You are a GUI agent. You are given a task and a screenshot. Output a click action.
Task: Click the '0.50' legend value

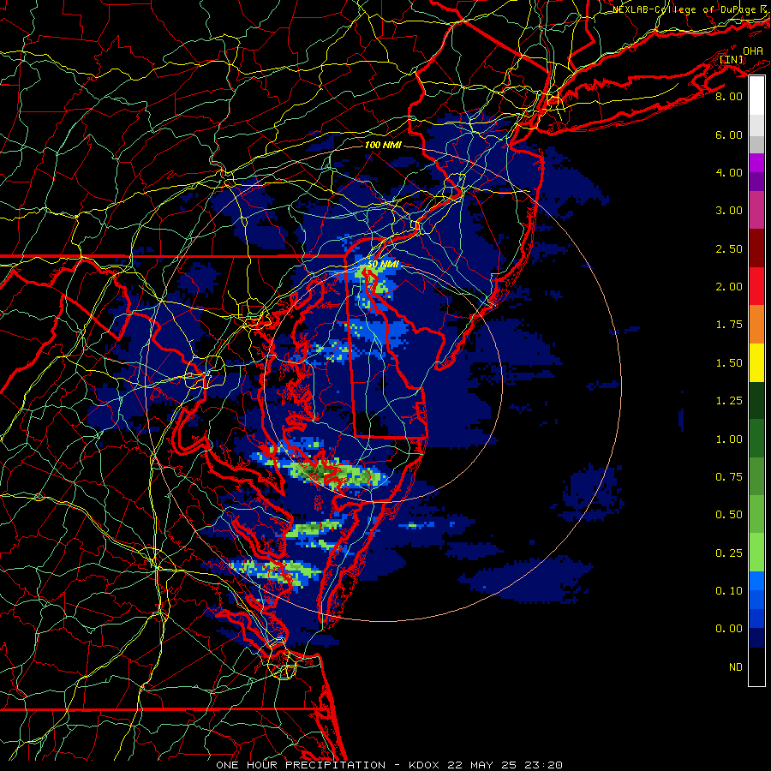click(729, 515)
